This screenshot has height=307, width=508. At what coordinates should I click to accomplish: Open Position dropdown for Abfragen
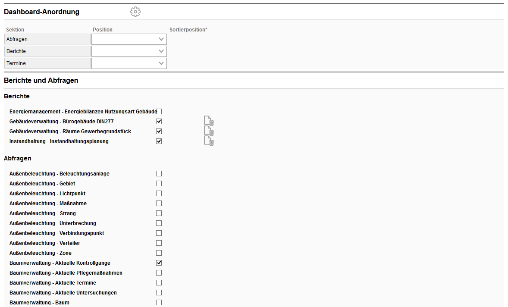[129, 39]
